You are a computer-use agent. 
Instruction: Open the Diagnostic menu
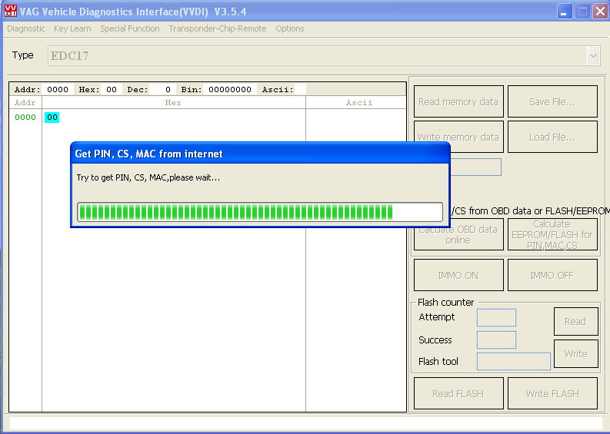pos(26,28)
